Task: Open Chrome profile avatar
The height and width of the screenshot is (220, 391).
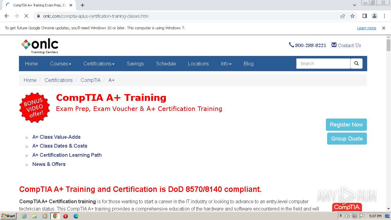Action: point(375,16)
